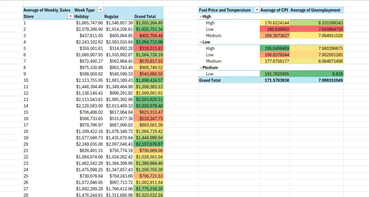Click the red unemployment cell 7.650964725

coord(317,29)
